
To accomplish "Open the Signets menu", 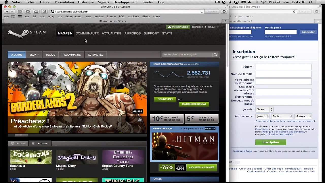I will click(104, 2).
